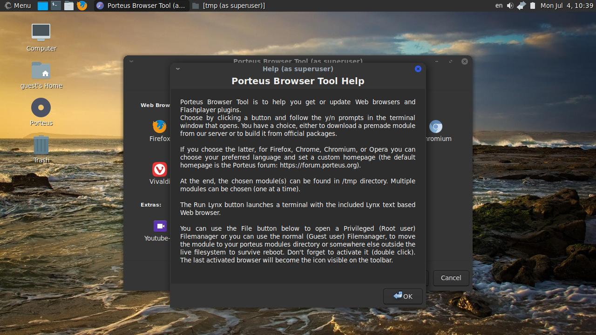Close the Porteus Browser Tool main window
596x335 pixels.
pyautogui.click(x=465, y=61)
